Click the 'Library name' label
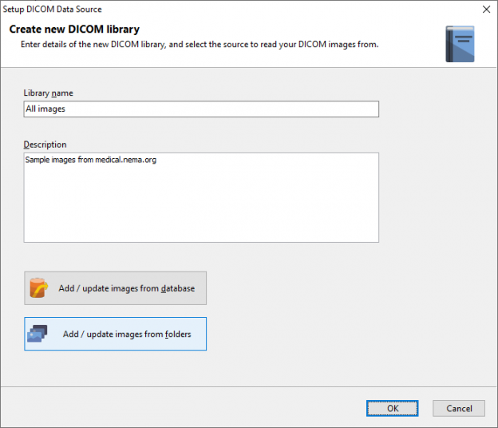The image size is (498, 428). tap(48, 93)
